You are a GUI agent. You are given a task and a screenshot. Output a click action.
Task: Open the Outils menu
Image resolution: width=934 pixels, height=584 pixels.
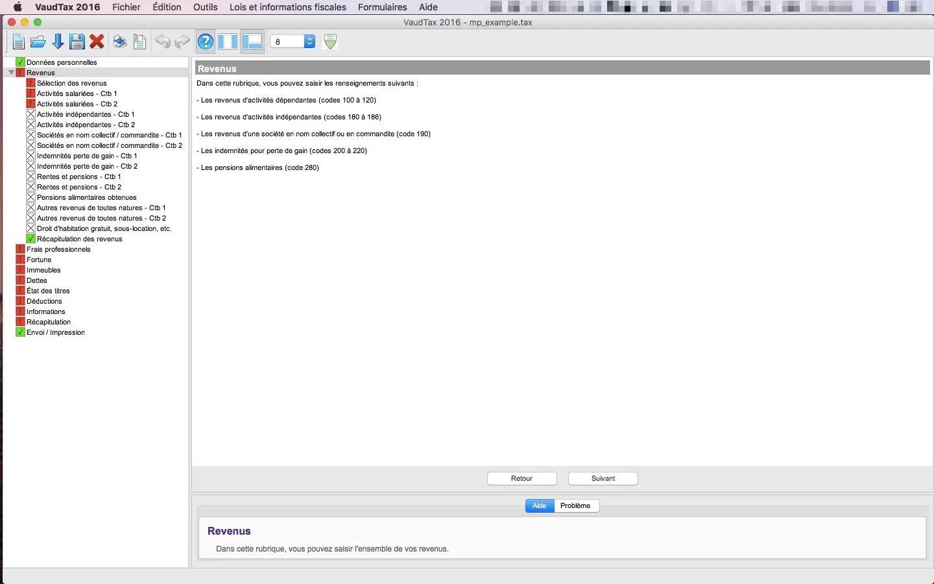click(x=206, y=7)
